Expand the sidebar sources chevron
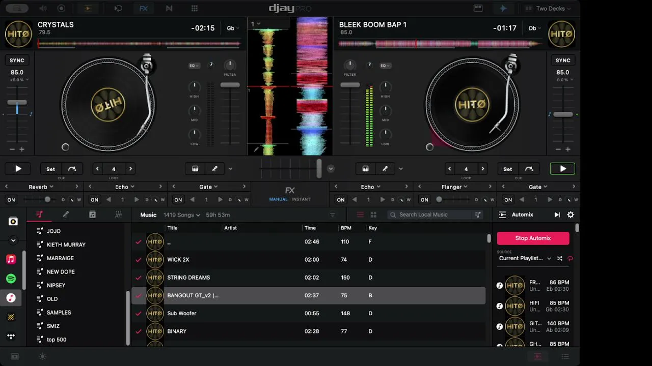The image size is (652, 366). click(13, 240)
